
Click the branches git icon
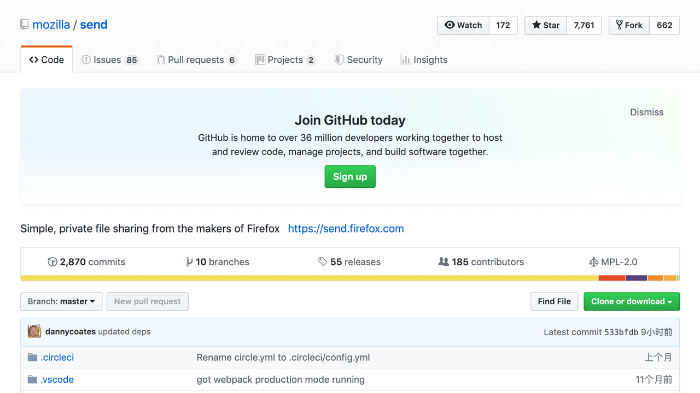pyautogui.click(x=189, y=262)
